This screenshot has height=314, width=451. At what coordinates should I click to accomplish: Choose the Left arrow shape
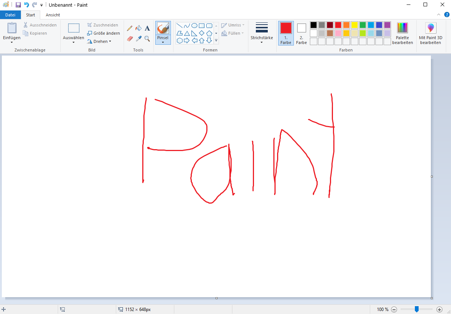[194, 41]
